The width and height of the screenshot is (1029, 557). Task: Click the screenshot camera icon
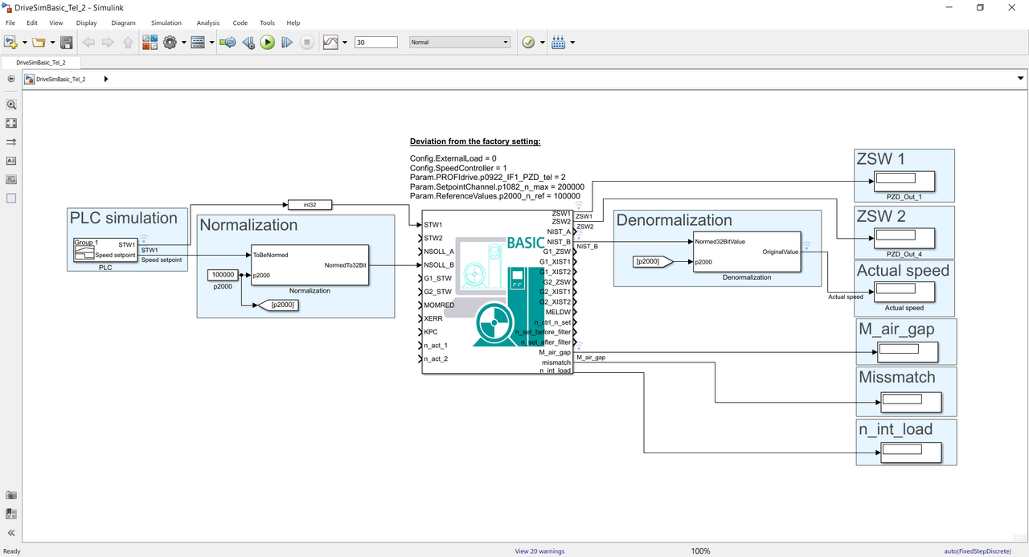click(11, 496)
